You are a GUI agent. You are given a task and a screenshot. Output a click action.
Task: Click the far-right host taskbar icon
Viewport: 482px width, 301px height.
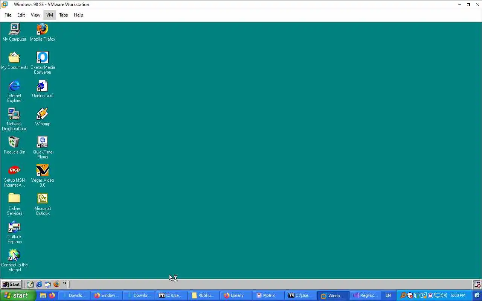(x=477, y=295)
